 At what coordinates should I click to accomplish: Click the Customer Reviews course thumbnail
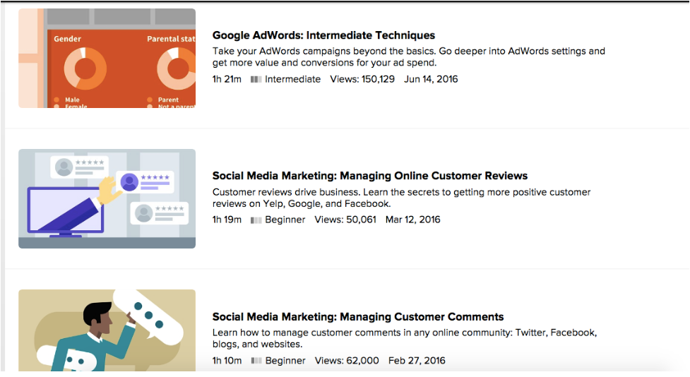tap(107, 198)
